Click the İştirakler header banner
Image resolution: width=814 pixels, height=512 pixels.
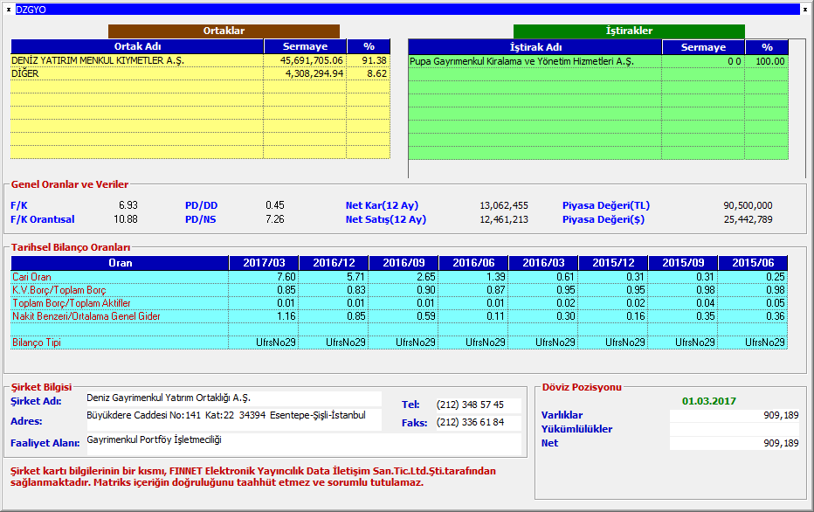629,31
